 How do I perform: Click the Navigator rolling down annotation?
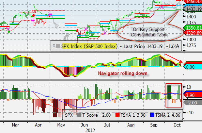(x=123, y=73)
